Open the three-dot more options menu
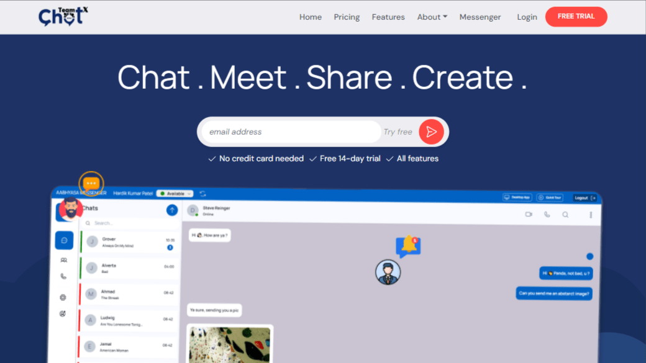 coord(590,215)
